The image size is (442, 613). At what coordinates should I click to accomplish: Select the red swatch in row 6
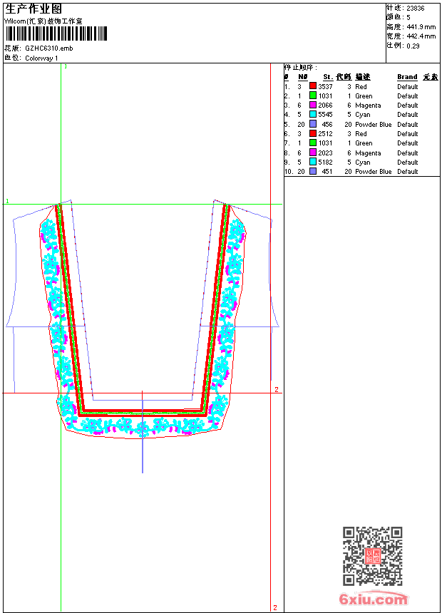[313, 133]
